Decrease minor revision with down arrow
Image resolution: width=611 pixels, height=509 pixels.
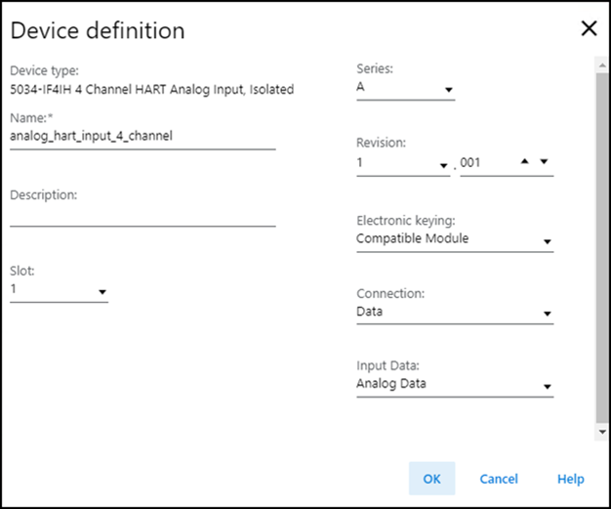coord(544,161)
